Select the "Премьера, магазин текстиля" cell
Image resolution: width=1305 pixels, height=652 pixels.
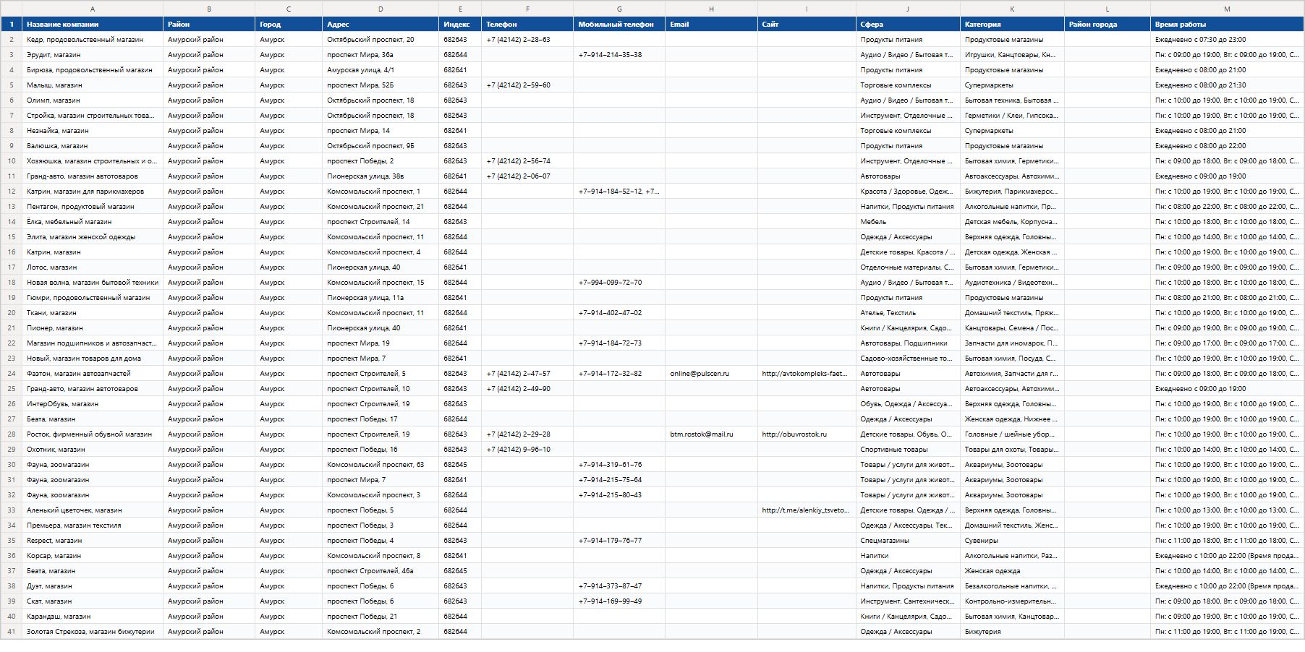[x=93, y=526]
